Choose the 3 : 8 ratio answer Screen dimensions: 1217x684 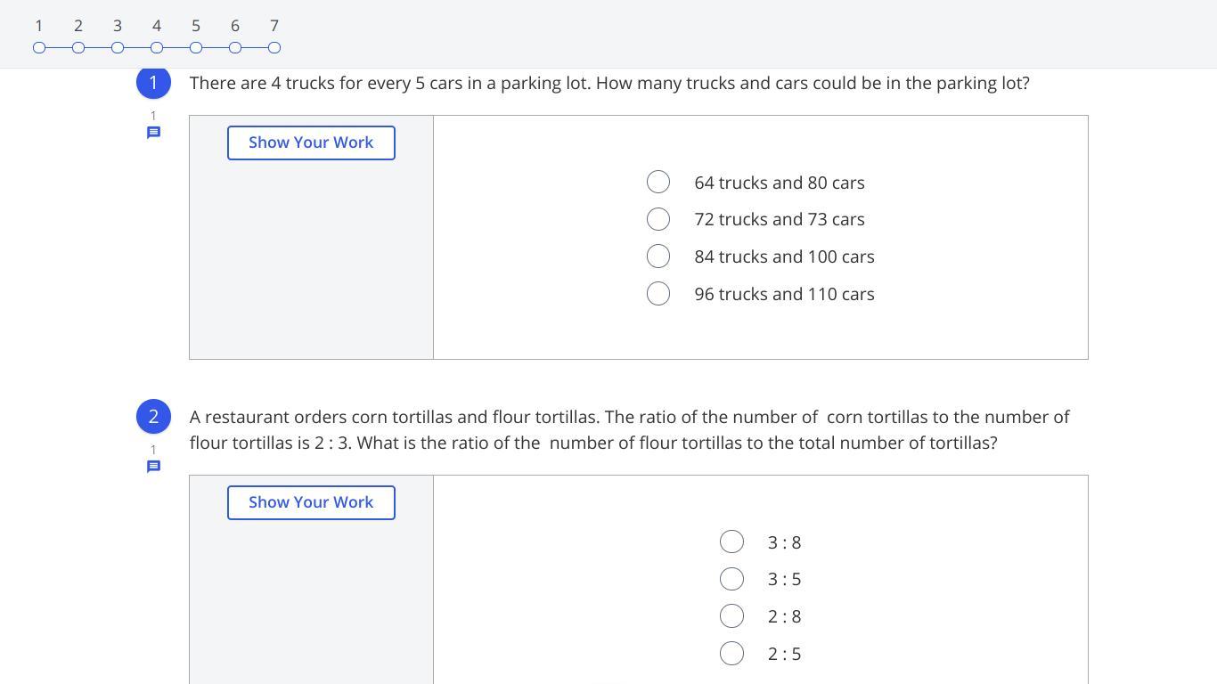click(x=731, y=542)
